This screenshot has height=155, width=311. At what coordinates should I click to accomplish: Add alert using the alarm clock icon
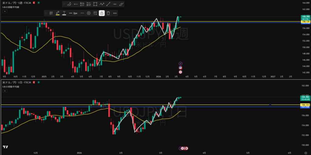[95, 13]
